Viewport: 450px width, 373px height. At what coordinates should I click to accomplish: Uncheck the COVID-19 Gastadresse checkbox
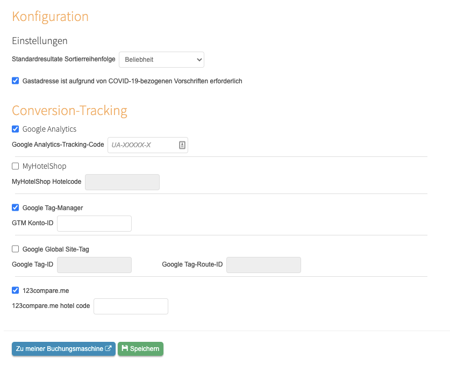(x=16, y=81)
